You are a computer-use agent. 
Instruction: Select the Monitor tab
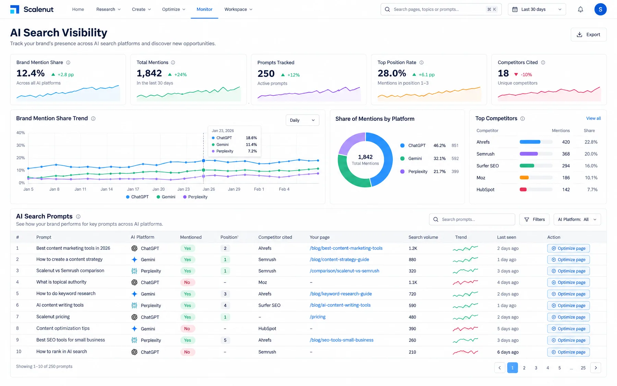click(x=205, y=9)
